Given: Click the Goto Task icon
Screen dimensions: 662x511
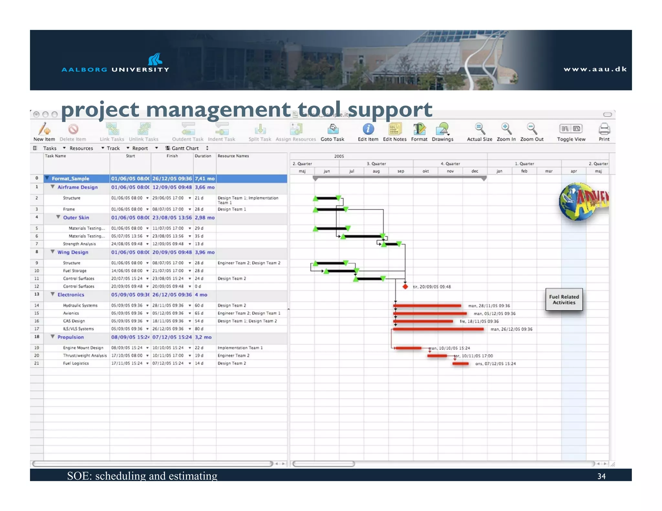Looking at the screenshot, I should (x=333, y=129).
